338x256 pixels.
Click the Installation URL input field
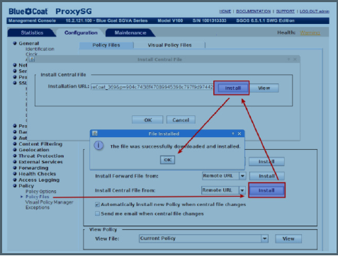click(152, 87)
